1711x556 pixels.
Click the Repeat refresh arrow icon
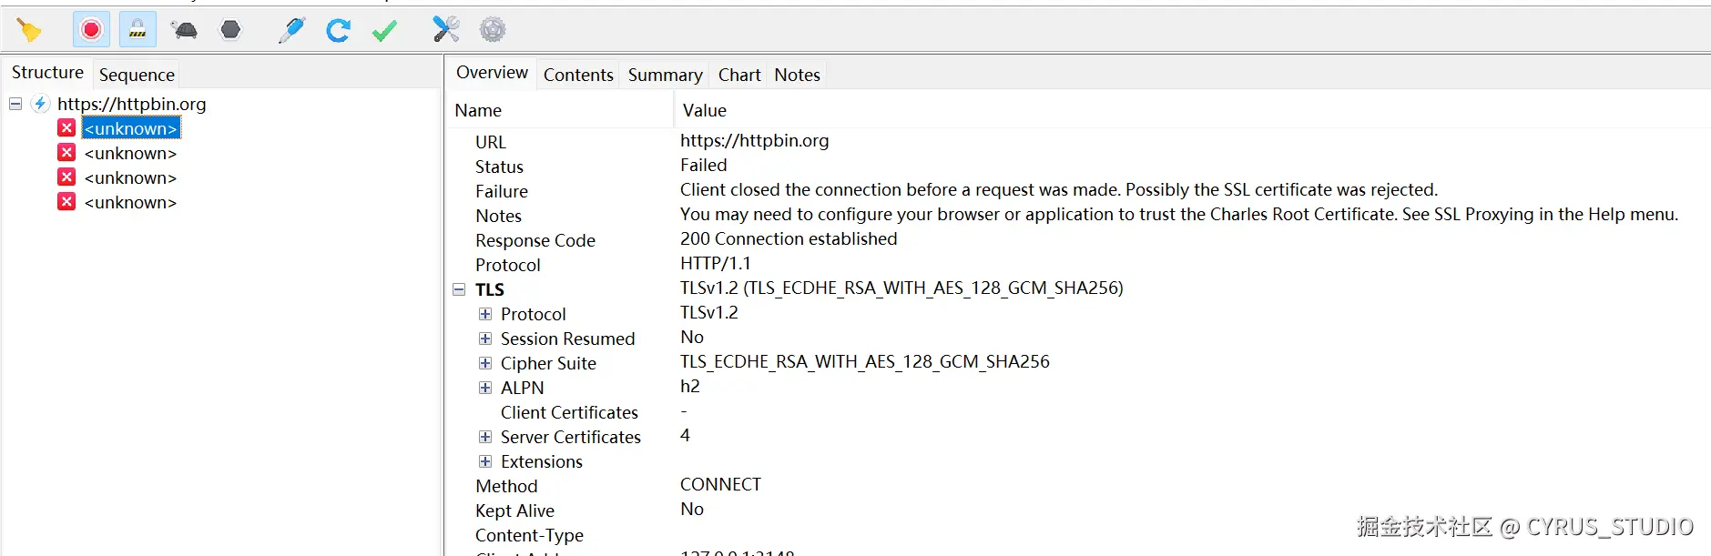tap(338, 30)
